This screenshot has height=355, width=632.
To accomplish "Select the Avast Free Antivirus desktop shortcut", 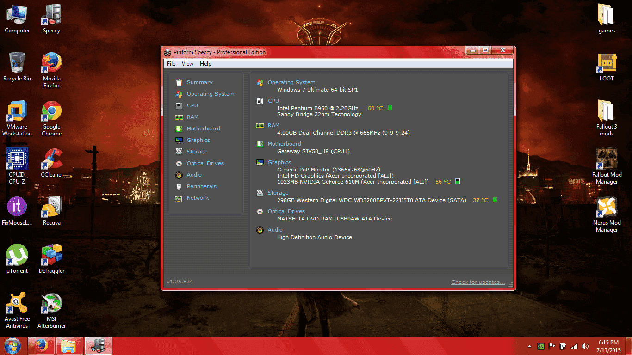I will pos(17,311).
